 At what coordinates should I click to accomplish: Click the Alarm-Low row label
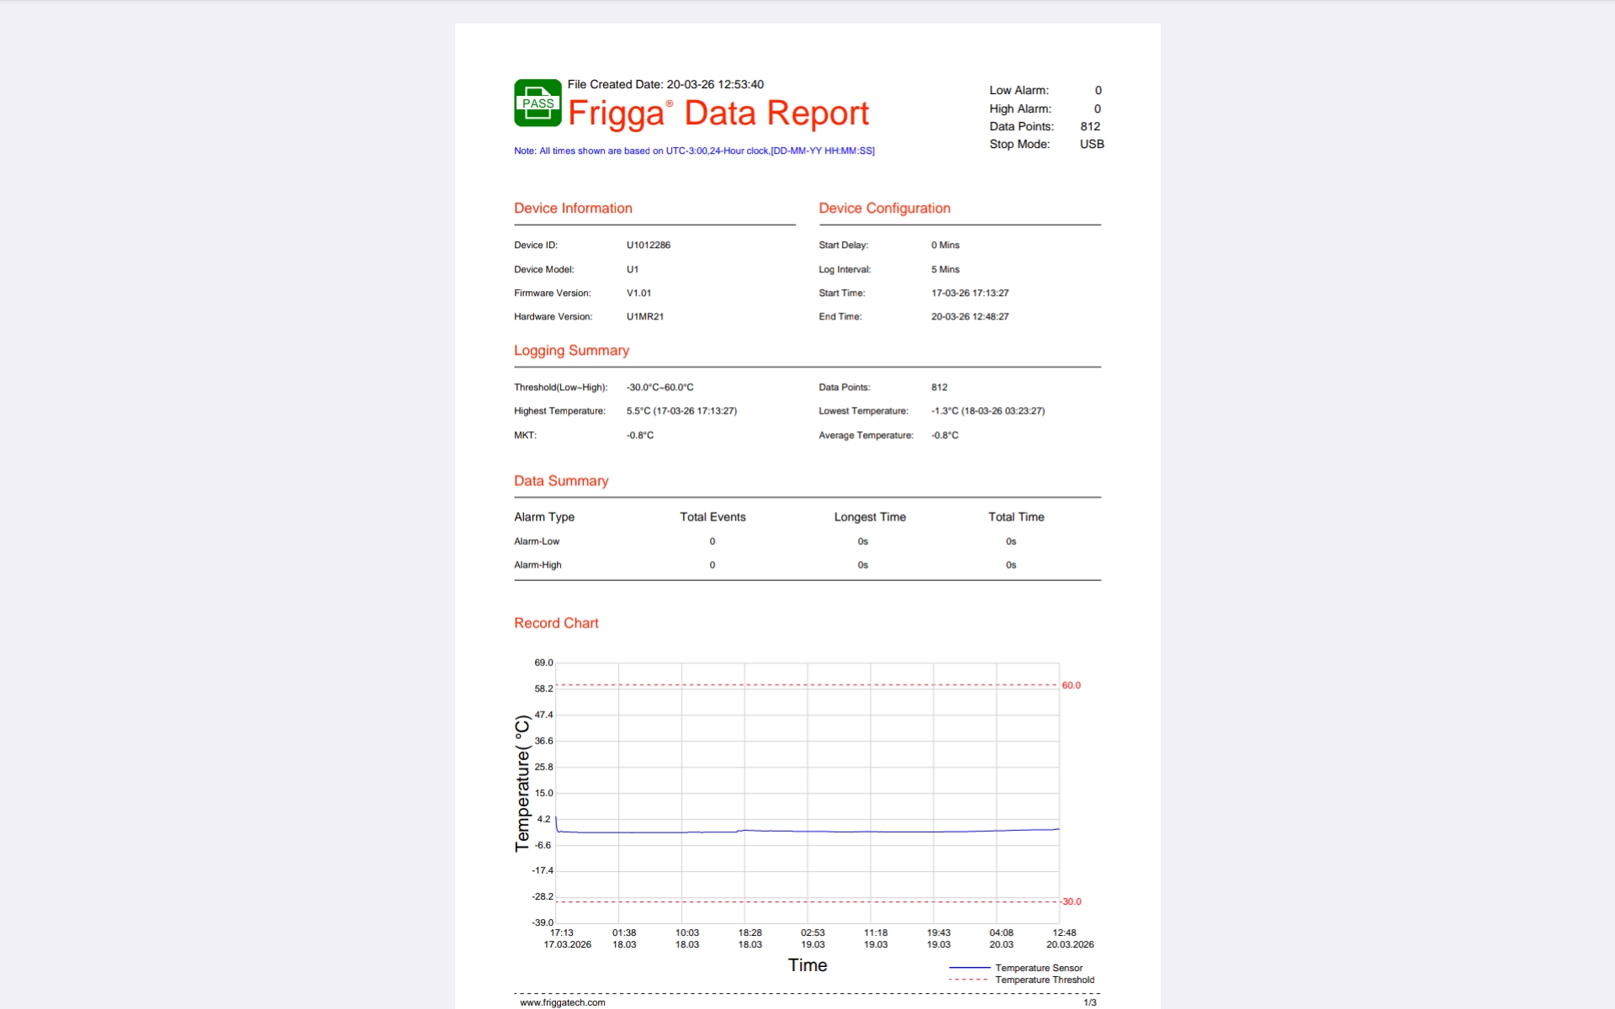point(537,541)
